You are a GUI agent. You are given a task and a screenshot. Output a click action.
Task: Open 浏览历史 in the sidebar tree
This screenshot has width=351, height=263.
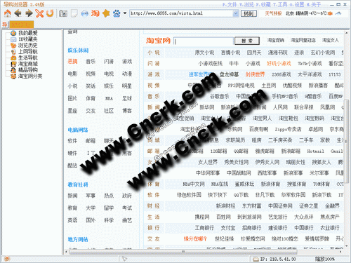click(28, 45)
